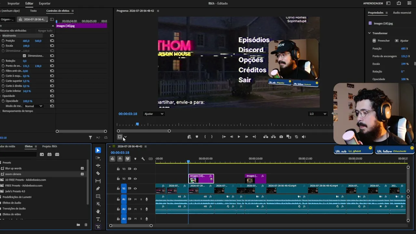This screenshot has width=416, height=234.
Task: Mute audio track A1
Action: click(x=135, y=199)
